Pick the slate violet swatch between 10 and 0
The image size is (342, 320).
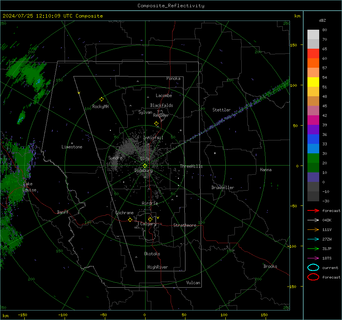[x=313, y=177]
